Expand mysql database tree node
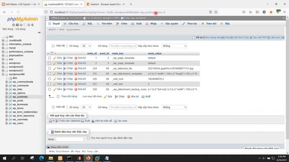This screenshot has height=162, width=289. coord(3,48)
